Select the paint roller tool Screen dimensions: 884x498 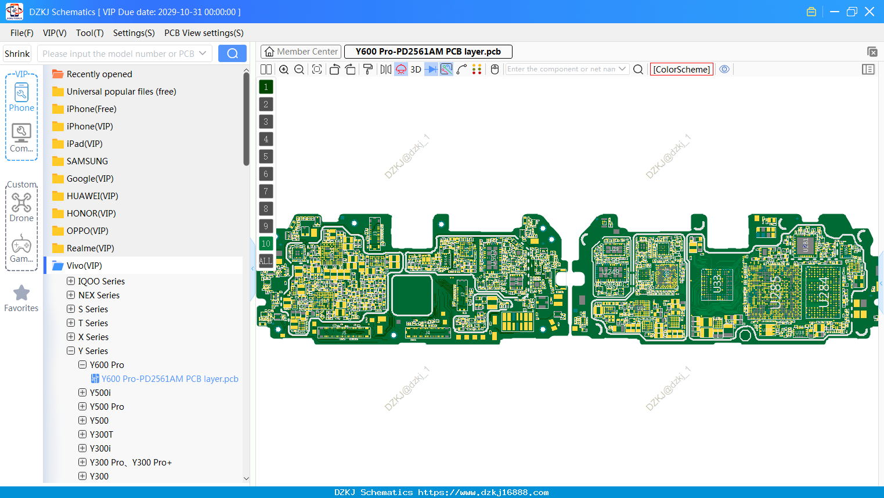[368, 69]
